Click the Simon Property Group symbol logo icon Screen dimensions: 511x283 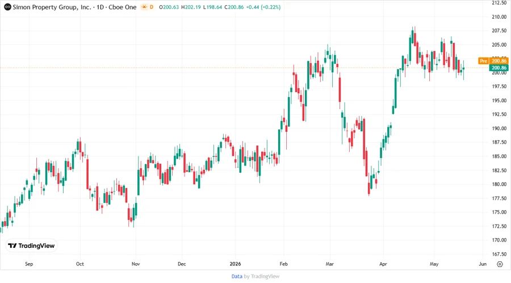point(7,7)
